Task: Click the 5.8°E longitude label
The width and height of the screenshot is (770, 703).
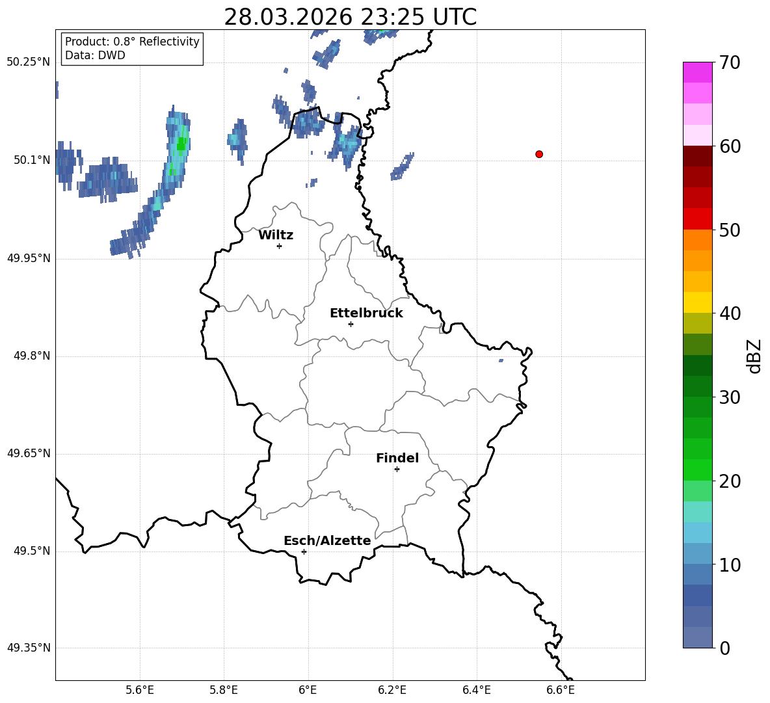Action: [224, 690]
